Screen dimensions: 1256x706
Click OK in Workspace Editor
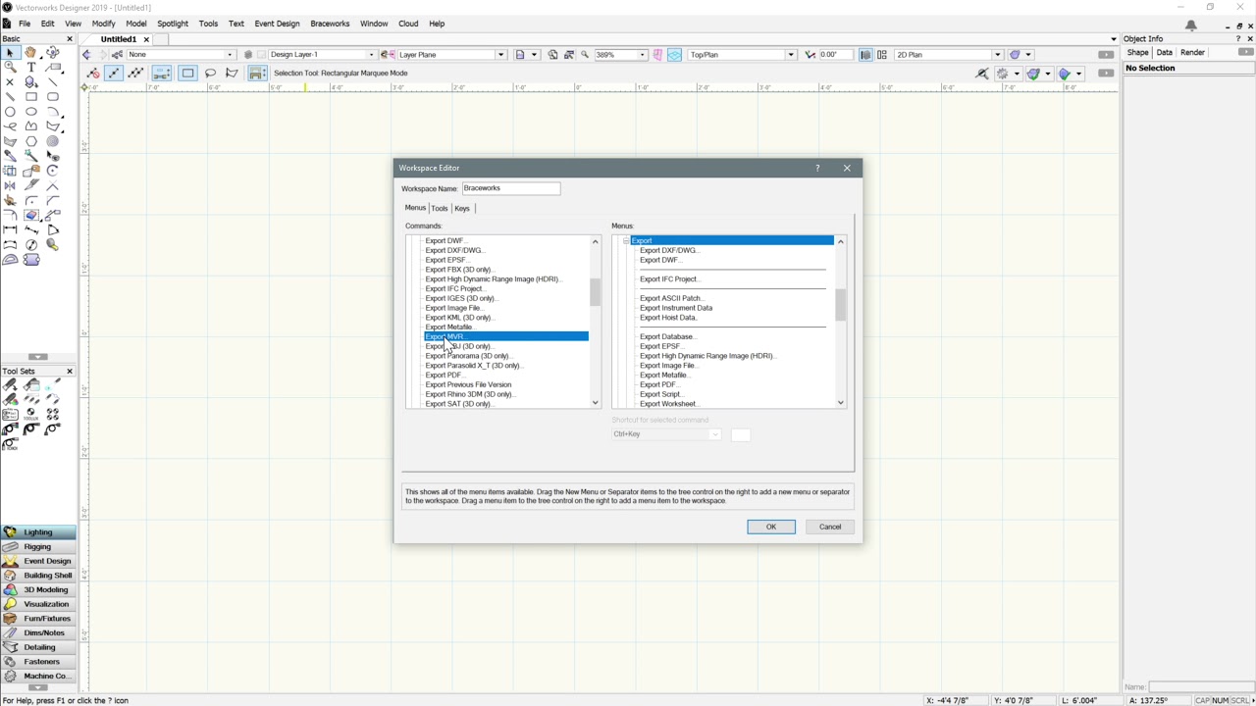pos(771,527)
